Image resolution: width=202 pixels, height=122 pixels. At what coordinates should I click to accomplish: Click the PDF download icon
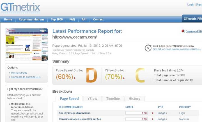(x=183, y=31)
